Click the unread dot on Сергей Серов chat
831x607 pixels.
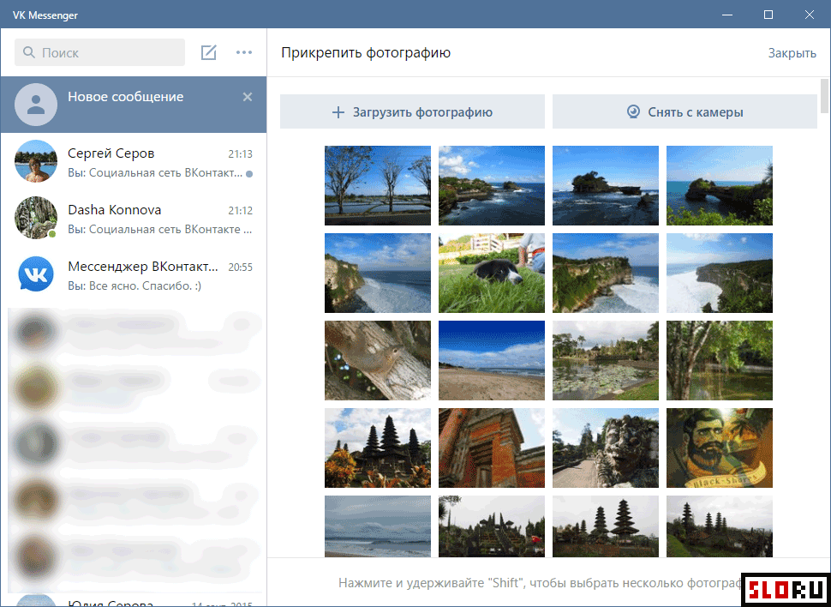(249, 173)
